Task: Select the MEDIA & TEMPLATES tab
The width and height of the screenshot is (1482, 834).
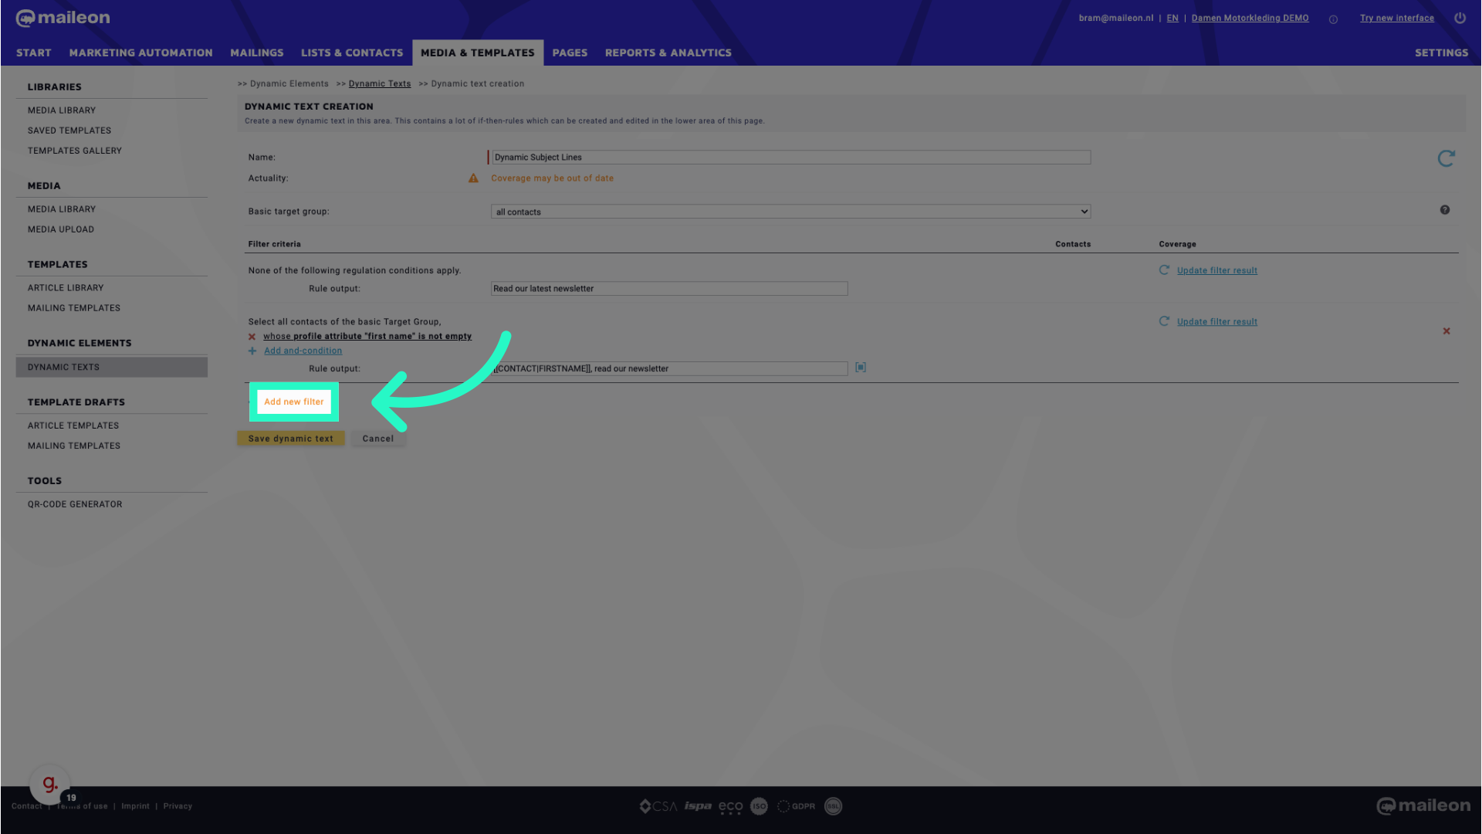Action: 478,53
